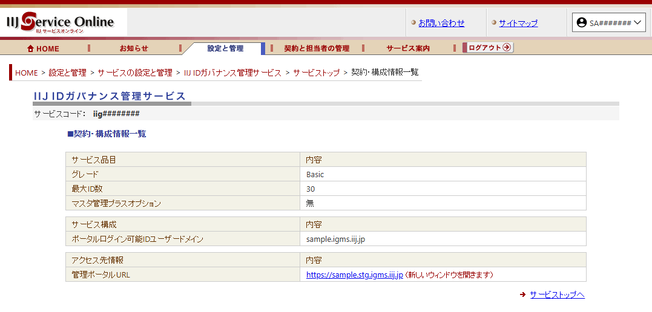The width and height of the screenshot is (652, 312).
Task: Click the 無 option value cell
Action: point(443,203)
